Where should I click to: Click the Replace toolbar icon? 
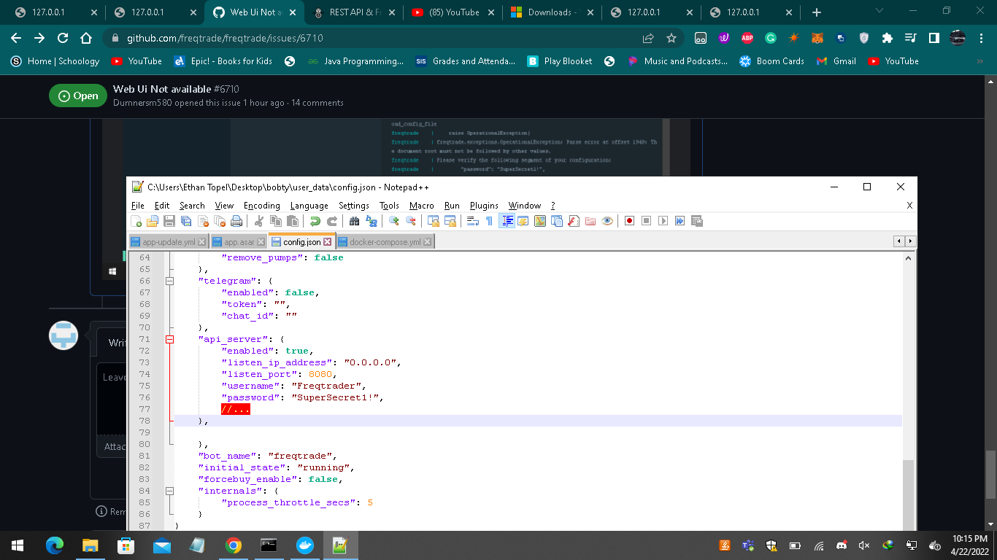point(372,221)
